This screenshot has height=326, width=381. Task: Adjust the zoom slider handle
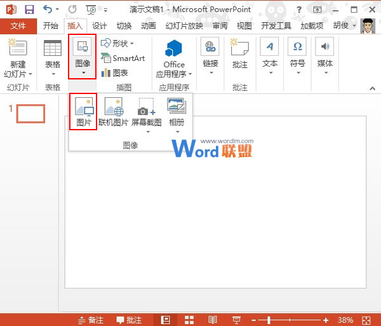[269, 320]
